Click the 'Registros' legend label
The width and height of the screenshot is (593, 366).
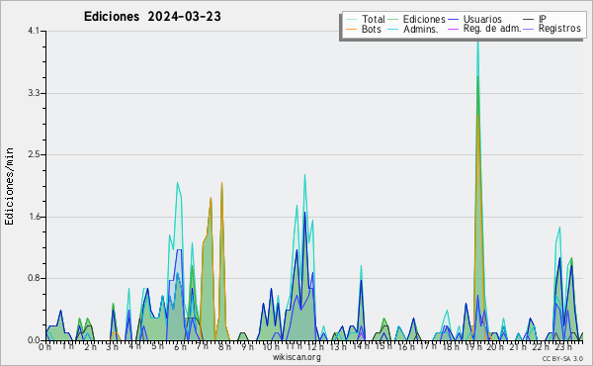[x=559, y=29]
